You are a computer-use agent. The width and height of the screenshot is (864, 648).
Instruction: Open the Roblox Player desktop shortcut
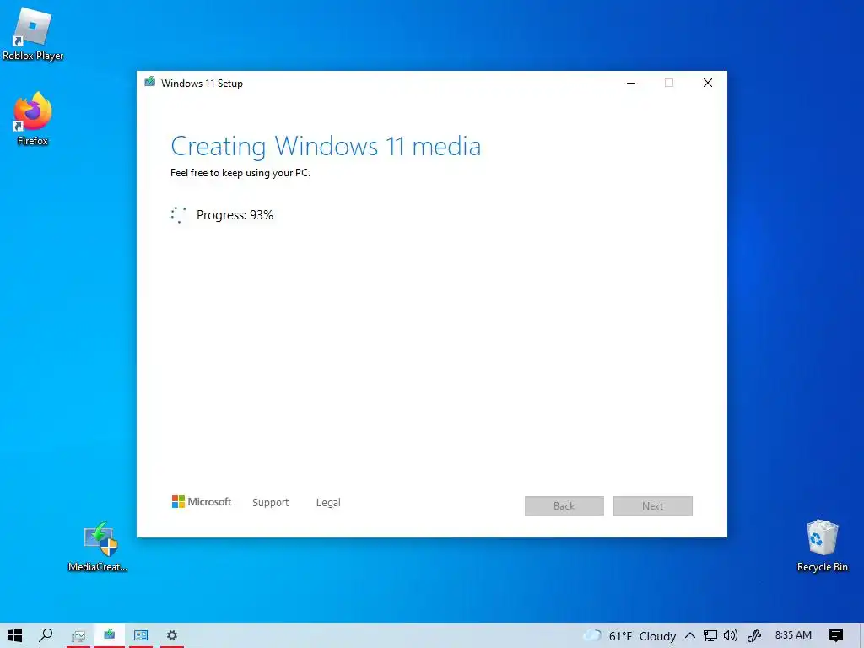point(33,34)
